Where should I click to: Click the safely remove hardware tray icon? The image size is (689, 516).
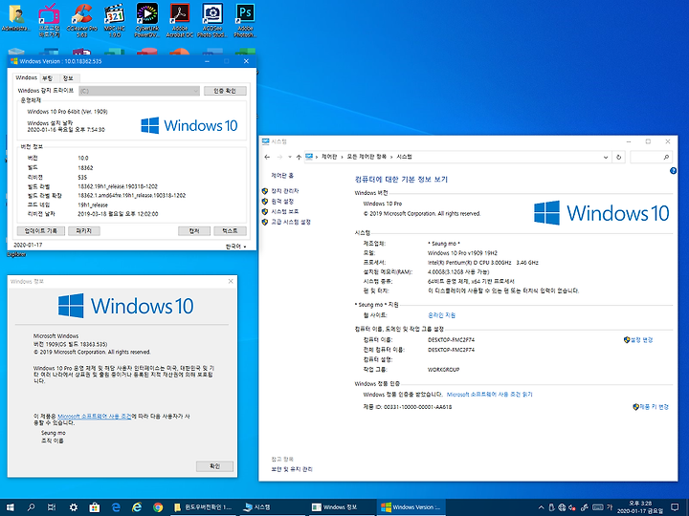(552, 507)
